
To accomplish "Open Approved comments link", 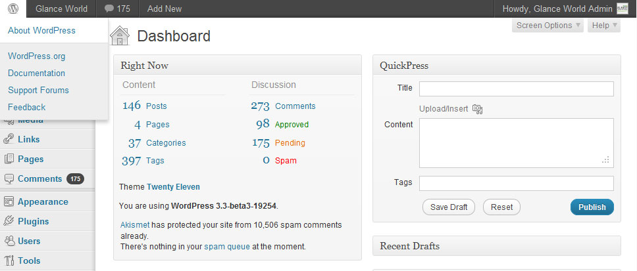I will point(292,125).
